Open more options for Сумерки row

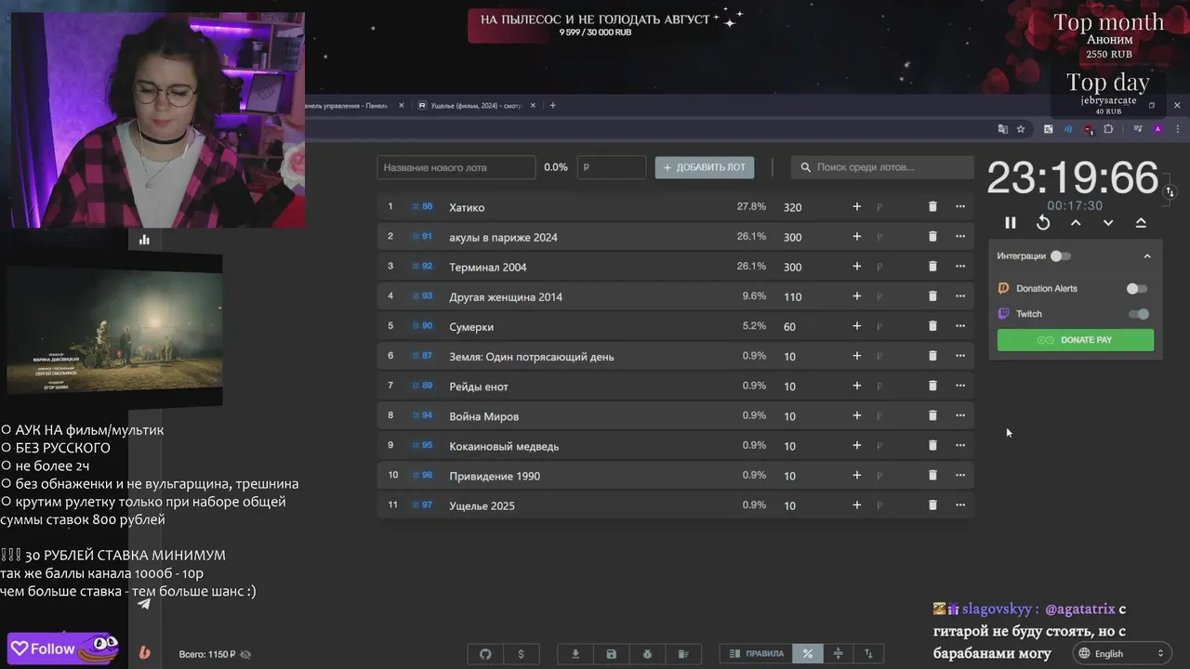960,326
